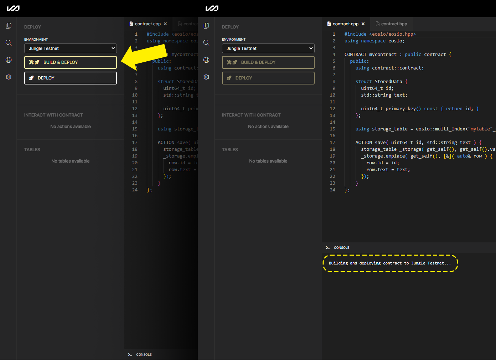Viewport: 496px width, 360px height.
Task: Open the search icon in left panel sidebar
Action: pos(9,43)
